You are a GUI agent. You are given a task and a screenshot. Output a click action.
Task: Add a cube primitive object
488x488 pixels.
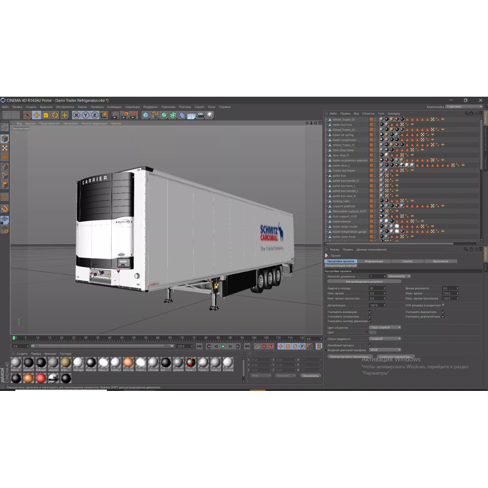(x=145, y=115)
